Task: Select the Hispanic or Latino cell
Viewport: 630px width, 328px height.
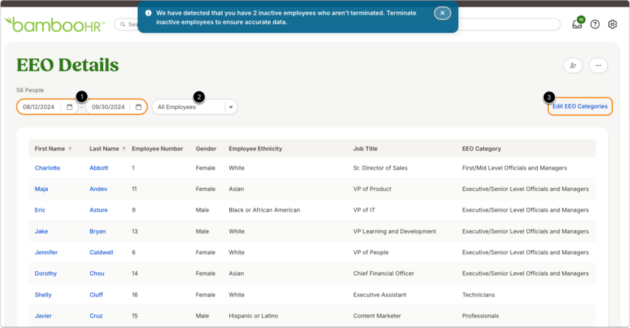Action: click(253, 315)
